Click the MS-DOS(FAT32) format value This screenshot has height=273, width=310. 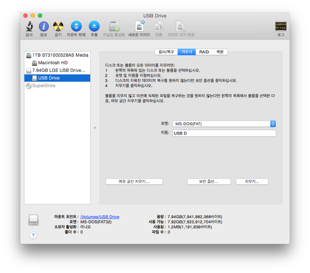pyautogui.click(x=96, y=222)
